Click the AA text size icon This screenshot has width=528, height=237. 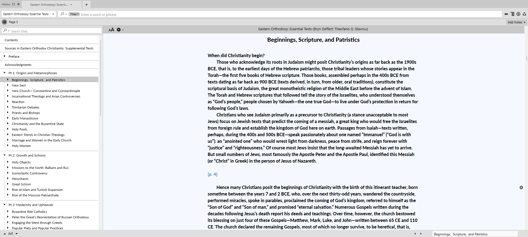click(x=111, y=30)
